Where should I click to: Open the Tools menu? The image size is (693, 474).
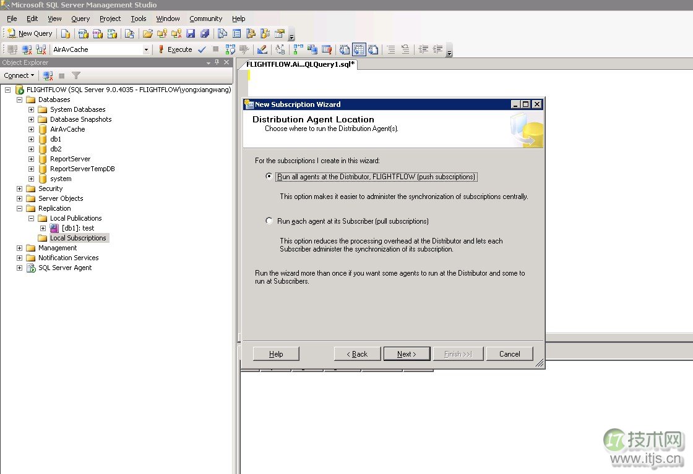(x=139, y=19)
